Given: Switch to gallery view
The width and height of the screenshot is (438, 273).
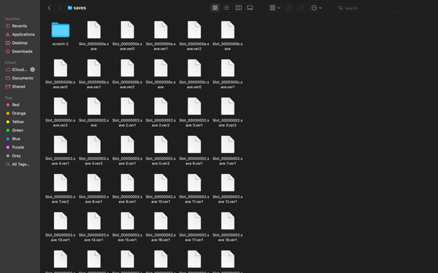Looking at the screenshot, I should click(250, 8).
